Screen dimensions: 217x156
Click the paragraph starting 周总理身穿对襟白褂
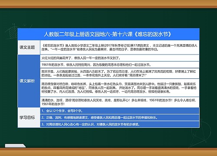(120, 88)
